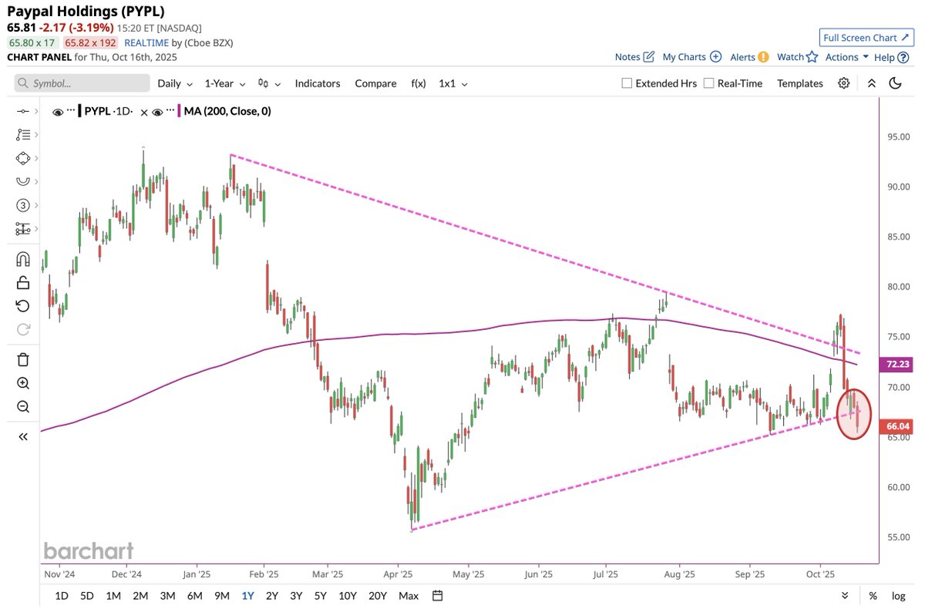Image resolution: width=925 pixels, height=609 pixels.
Task: Undo the last drawing action
Action: tap(22, 306)
